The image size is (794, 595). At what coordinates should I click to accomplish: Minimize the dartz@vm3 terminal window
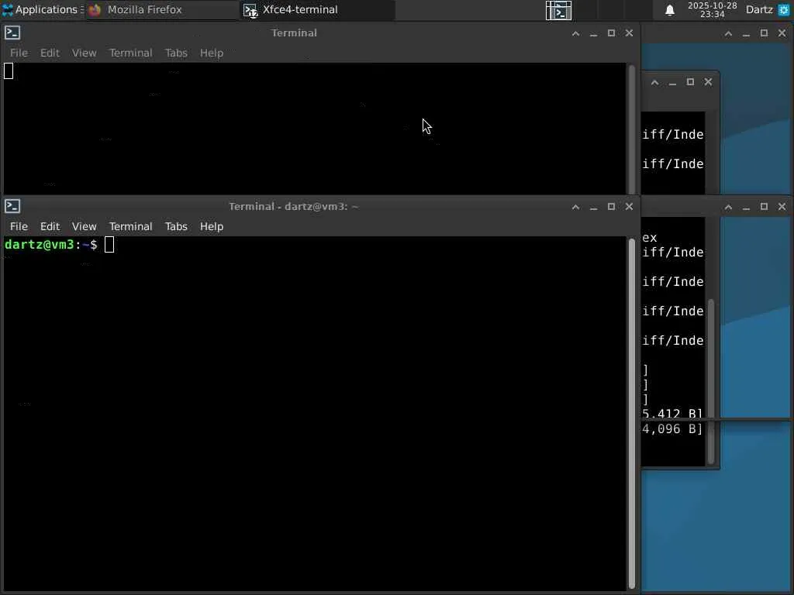[593, 207]
